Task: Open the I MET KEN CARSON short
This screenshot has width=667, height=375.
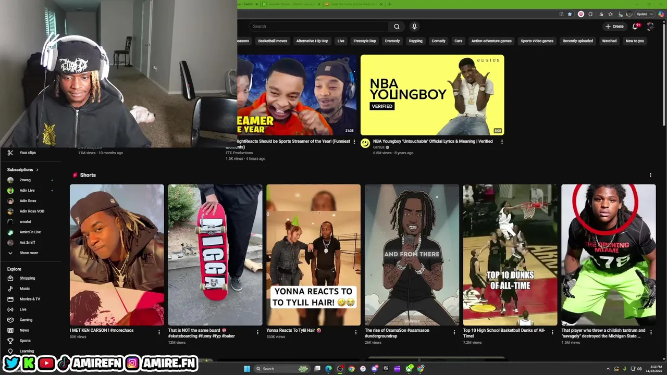Action: tap(117, 255)
